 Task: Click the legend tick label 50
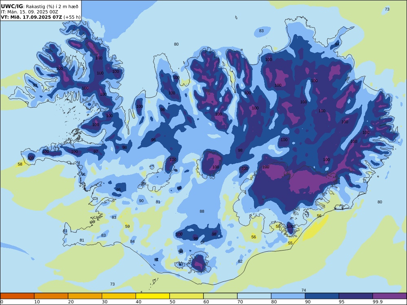(172, 302)
